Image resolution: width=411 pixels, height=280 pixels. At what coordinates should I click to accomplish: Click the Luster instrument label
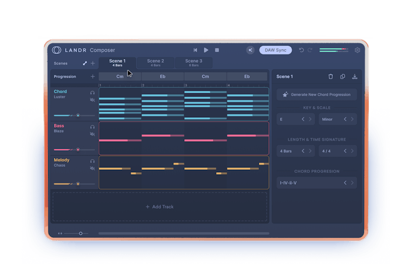pyautogui.click(x=59, y=97)
